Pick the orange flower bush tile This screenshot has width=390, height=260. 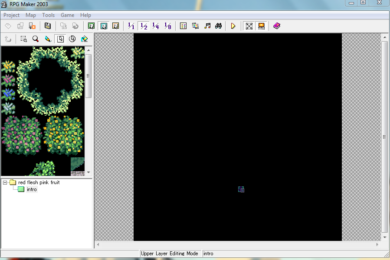click(64, 135)
